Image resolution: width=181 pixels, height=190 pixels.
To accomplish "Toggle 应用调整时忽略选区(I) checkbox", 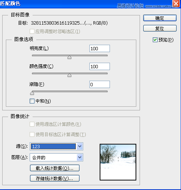I will tap(32, 32).
